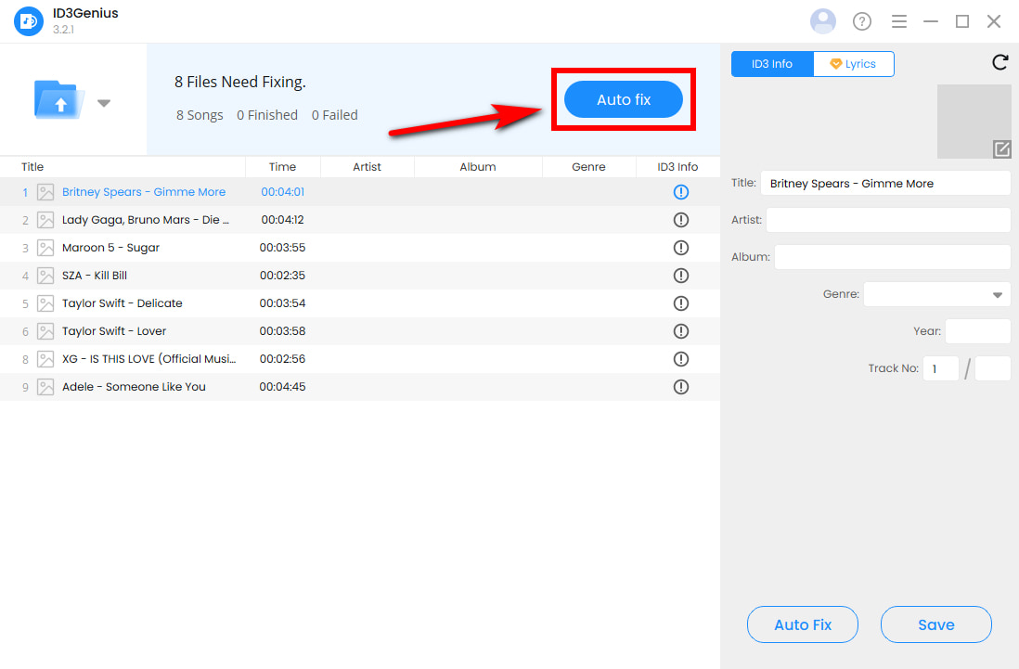
Task: Maximize the ID3Genius window
Action: tap(962, 21)
